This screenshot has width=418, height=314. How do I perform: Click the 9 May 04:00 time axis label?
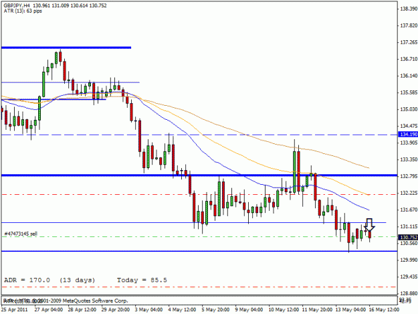click(249, 309)
